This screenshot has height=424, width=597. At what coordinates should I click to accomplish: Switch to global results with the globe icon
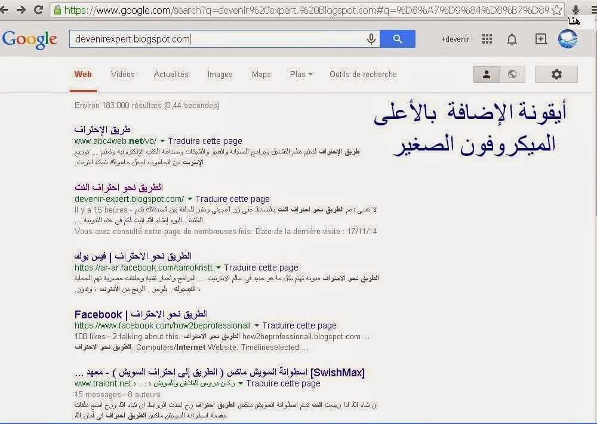[512, 74]
